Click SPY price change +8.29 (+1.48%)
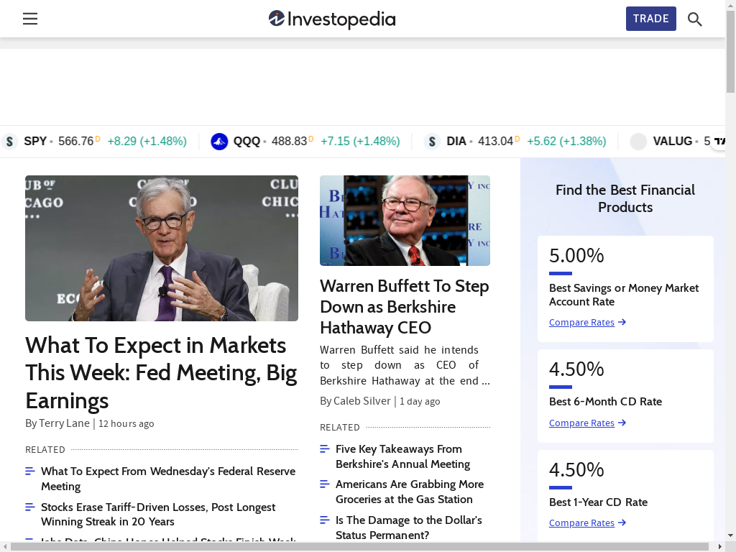This screenshot has width=736, height=552. [147, 142]
